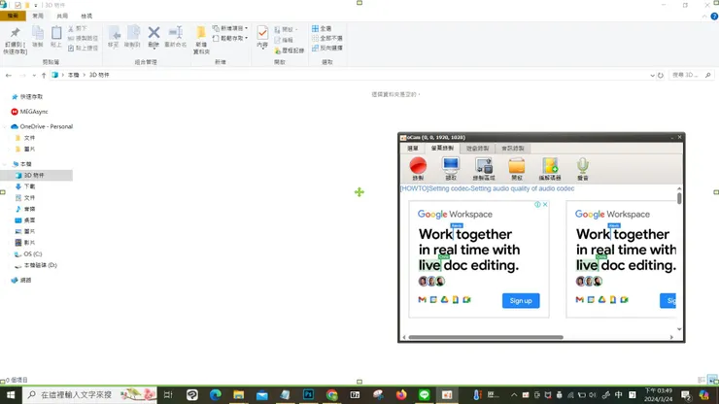
Task: Click the Paste clipboard icon in ribbon
Action: click(x=56, y=37)
